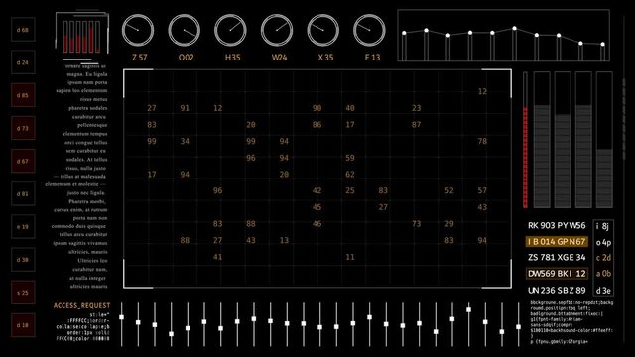Screen dimensions: 635x357
Task: Select the a 0b code
Action: pyautogui.click(x=603, y=274)
